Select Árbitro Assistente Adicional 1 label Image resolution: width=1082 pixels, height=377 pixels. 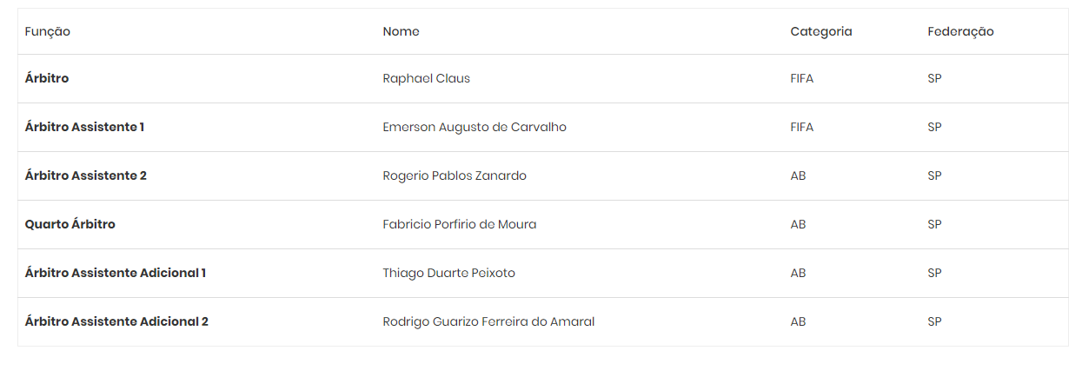coord(115,273)
